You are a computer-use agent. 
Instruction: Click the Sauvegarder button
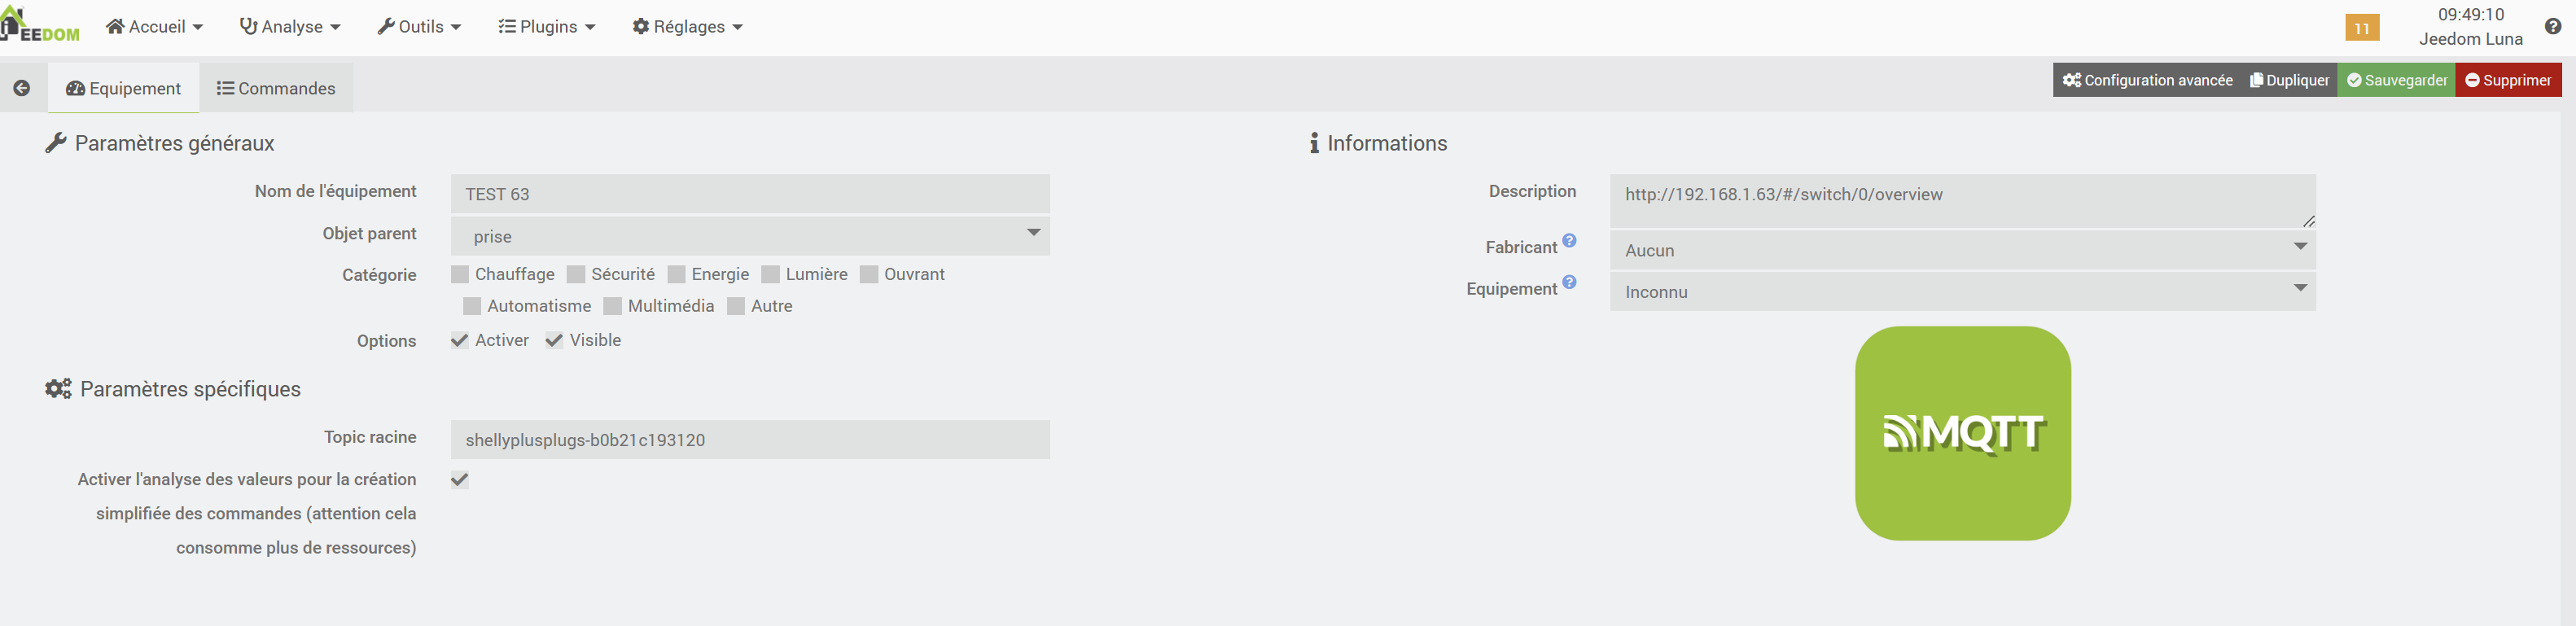coord(2396,80)
